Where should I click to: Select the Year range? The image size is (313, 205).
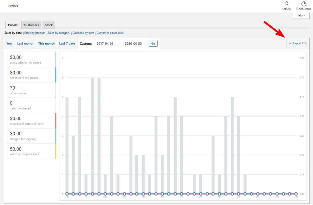(x=9, y=44)
